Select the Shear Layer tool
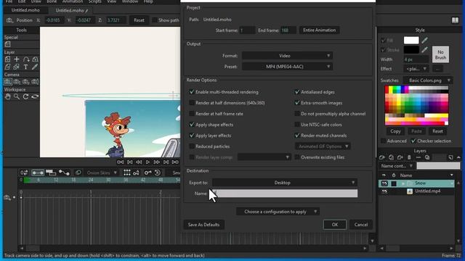This screenshot has width=465, height=261. tap(7, 67)
